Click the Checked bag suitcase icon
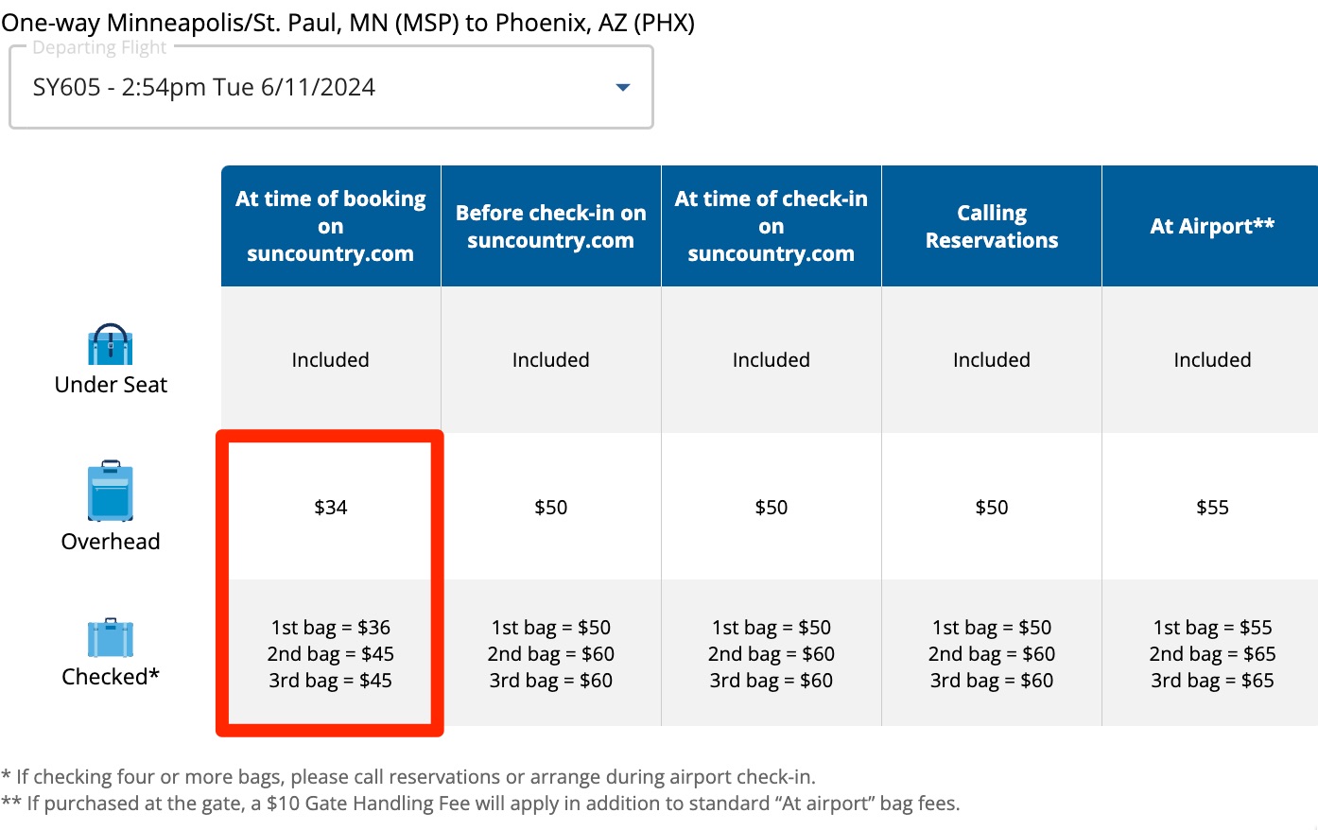This screenshot has height=830, width=1318. pos(111,640)
